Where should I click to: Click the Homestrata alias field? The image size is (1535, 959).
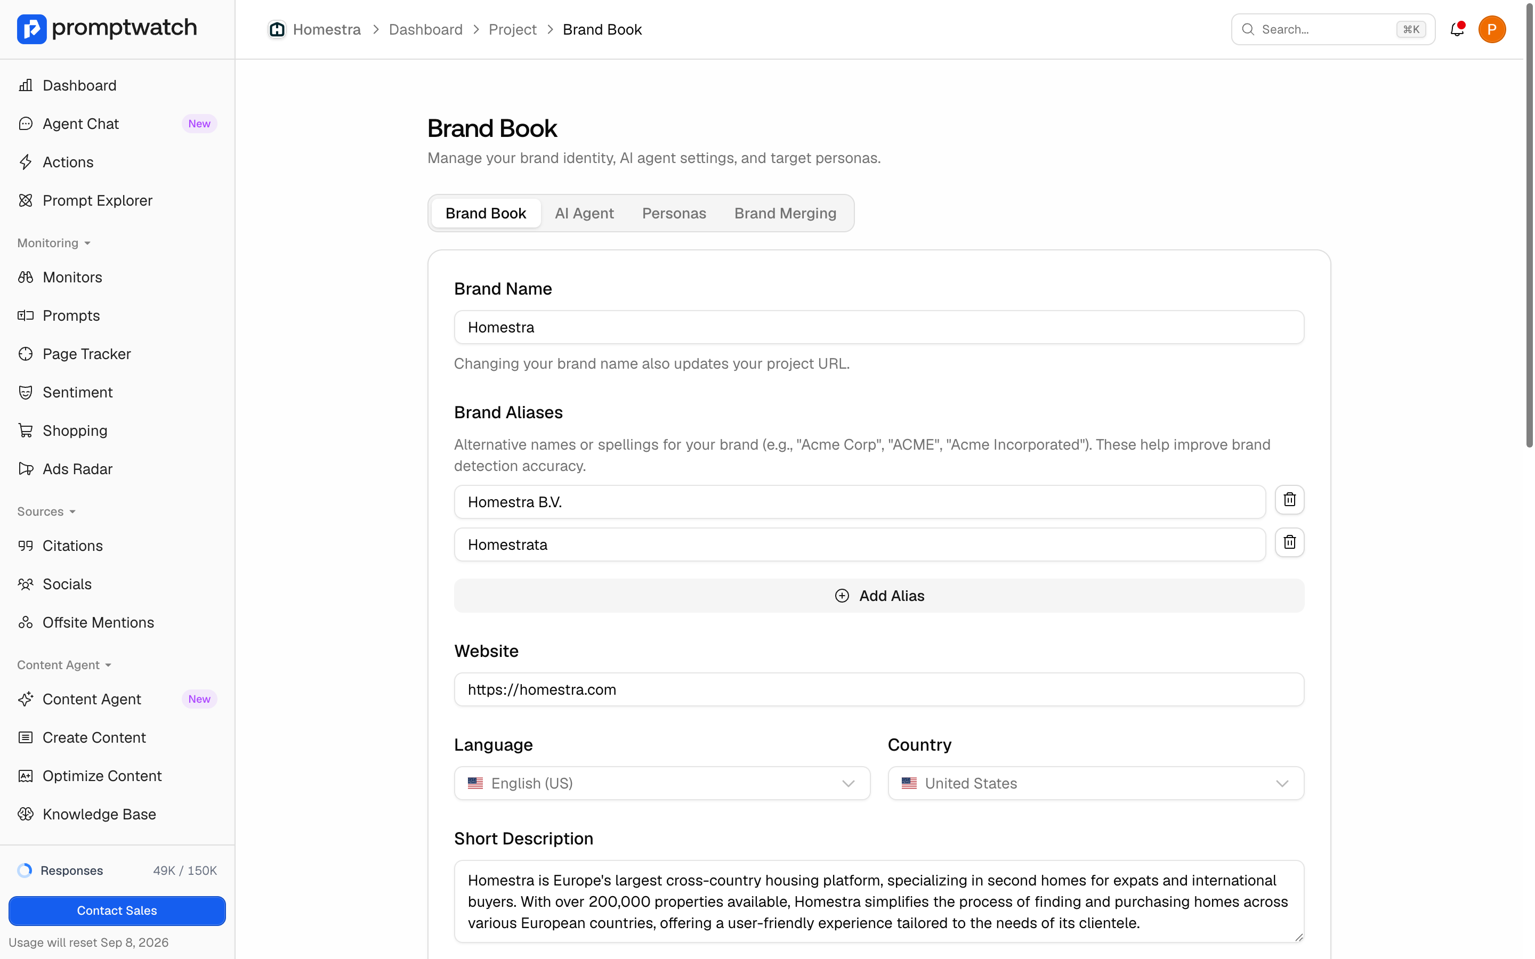pyautogui.click(x=860, y=545)
